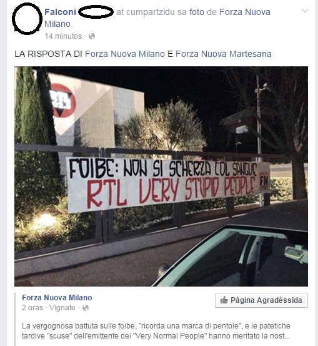Click the Pàgina Agradèssida button

tap(261, 300)
